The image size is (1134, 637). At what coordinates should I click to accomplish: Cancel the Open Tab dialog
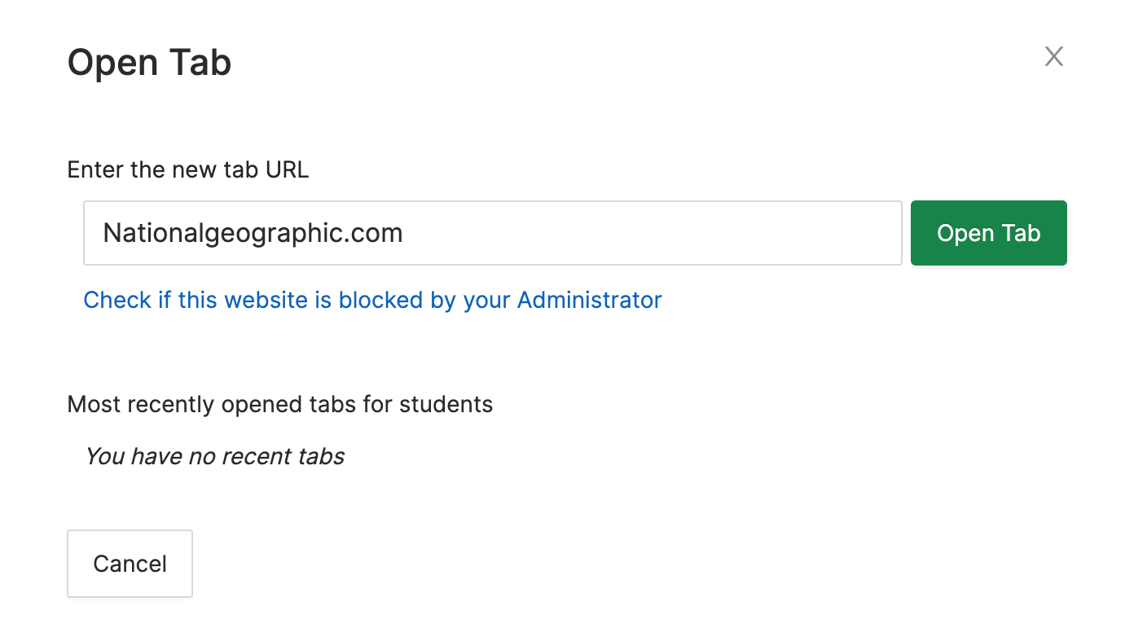pos(130,564)
